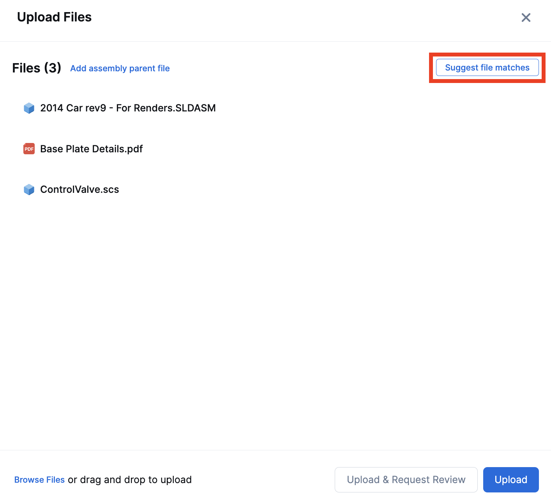Screen dimensions: 551x501
Task: Click Upload & Request Review
Action: pyautogui.click(x=406, y=480)
